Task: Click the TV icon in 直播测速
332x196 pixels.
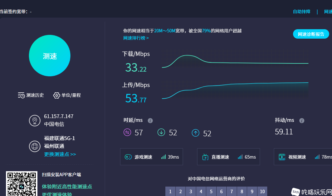Action: click(x=205, y=157)
